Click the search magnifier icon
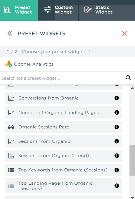The width and height of the screenshot is (135, 199). (x=128, y=77)
